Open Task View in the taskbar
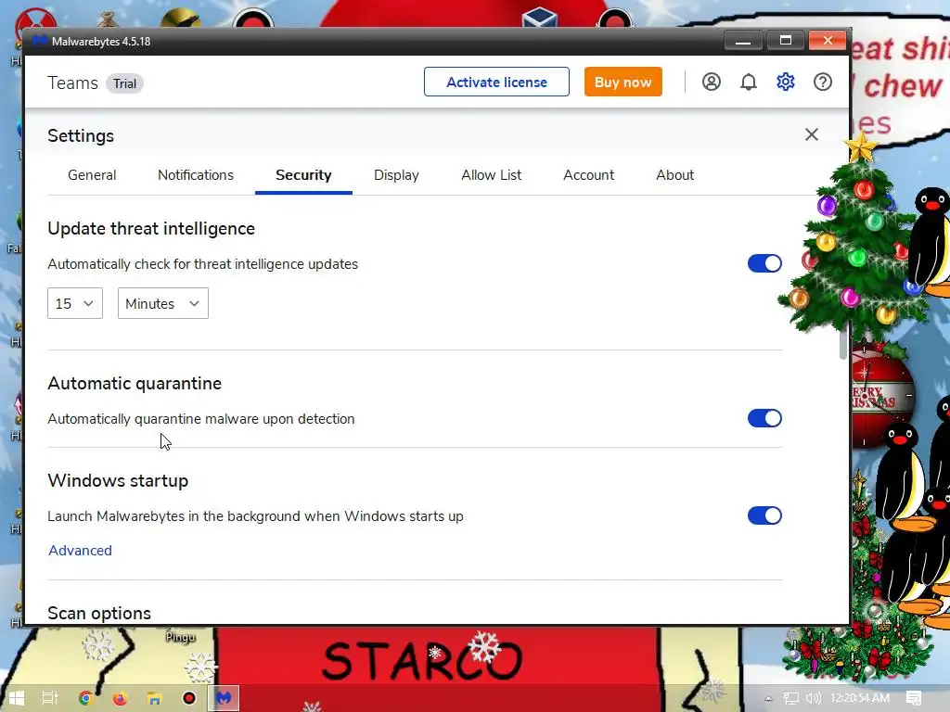Viewport: 950px width, 712px height. click(50, 698)
